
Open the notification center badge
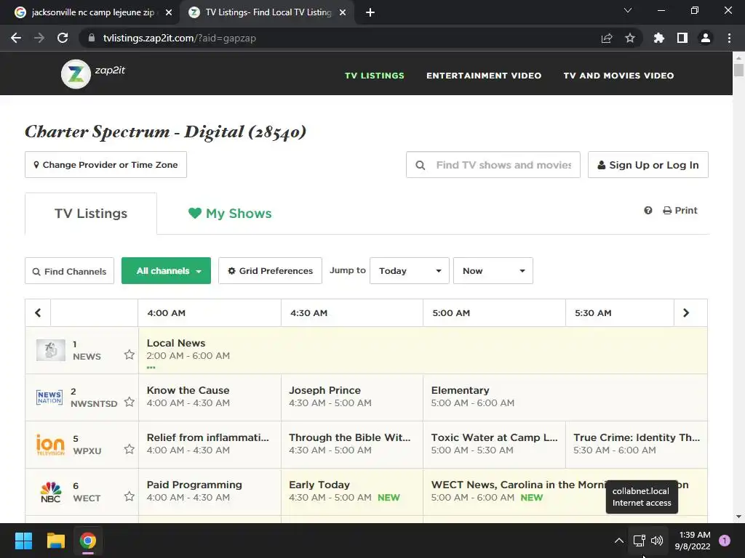725,541
